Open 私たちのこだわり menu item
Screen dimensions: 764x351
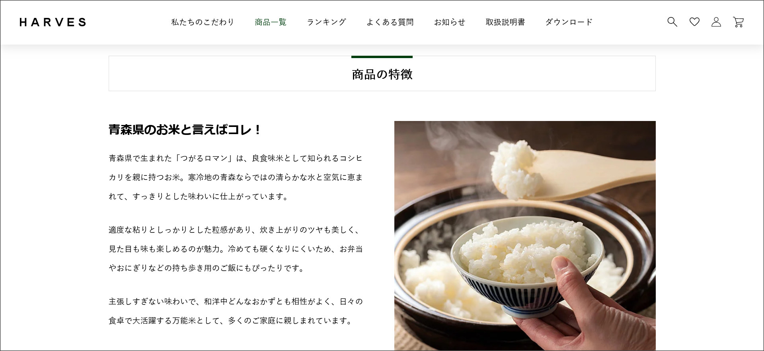point(203,22)
